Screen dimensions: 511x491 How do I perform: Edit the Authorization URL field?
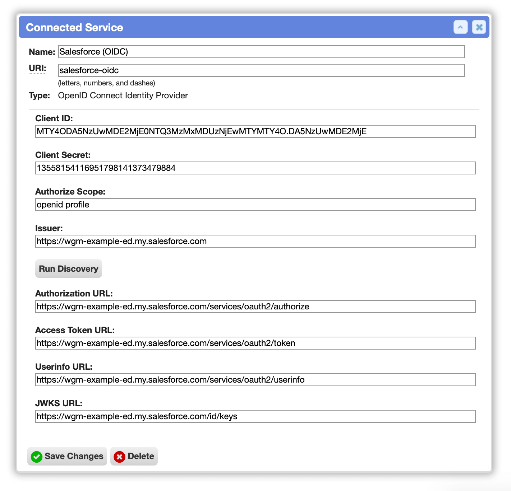coord(255,307)
